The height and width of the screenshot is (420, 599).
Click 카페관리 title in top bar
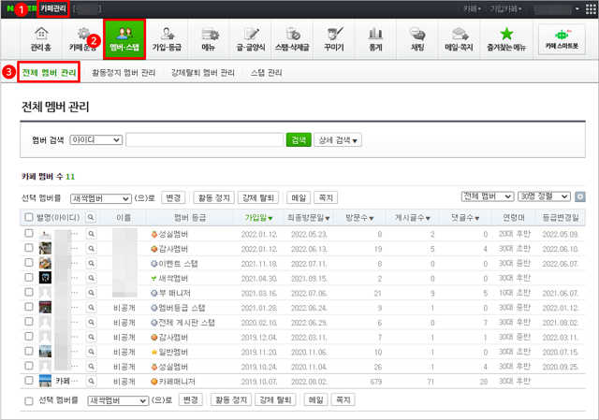53,8
